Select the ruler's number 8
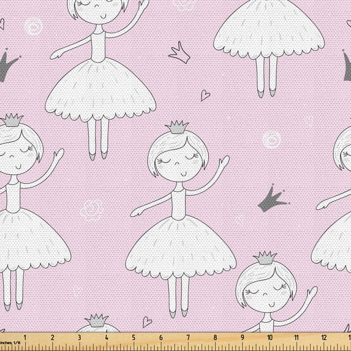351x351 pixels. (216, 338)
